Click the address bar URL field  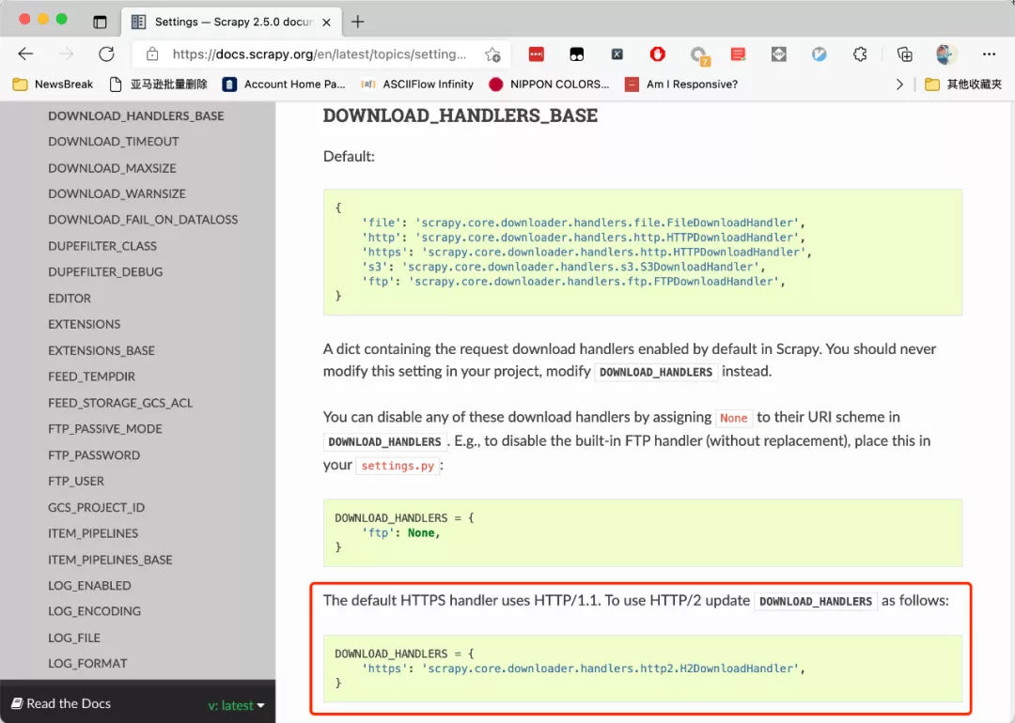click(320, 54)
